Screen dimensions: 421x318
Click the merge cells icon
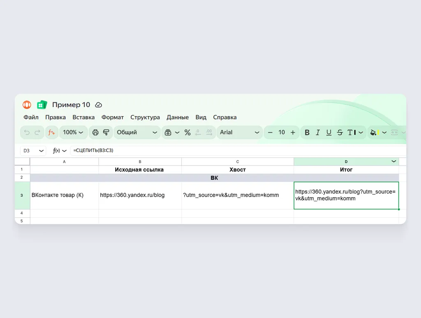point(394,132)
